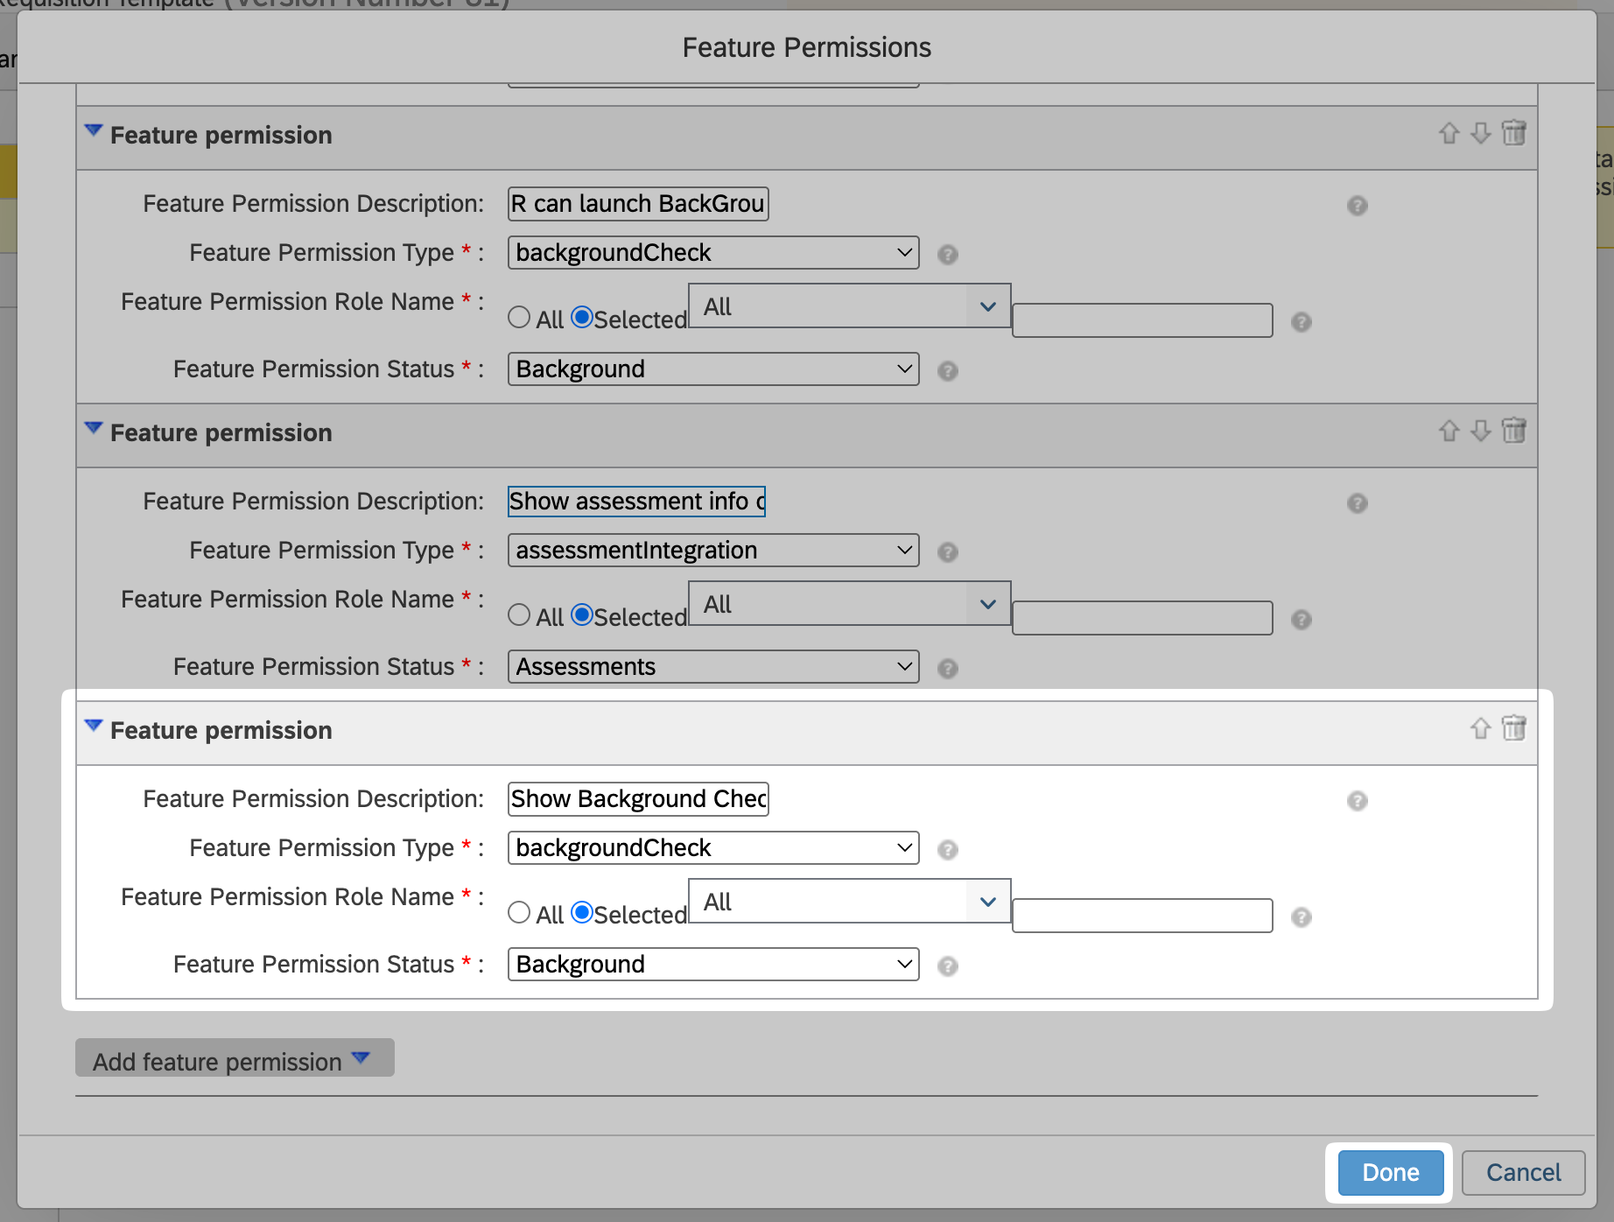Open the Add feature permission menu

click(235, 1059)
